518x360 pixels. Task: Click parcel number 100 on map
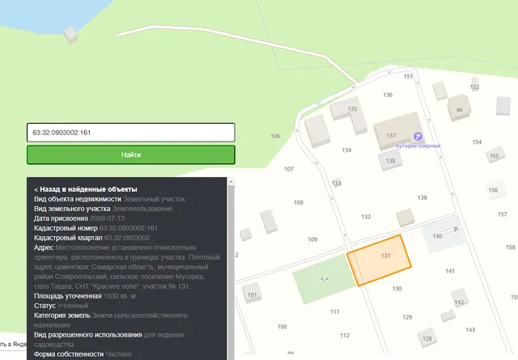282,327
